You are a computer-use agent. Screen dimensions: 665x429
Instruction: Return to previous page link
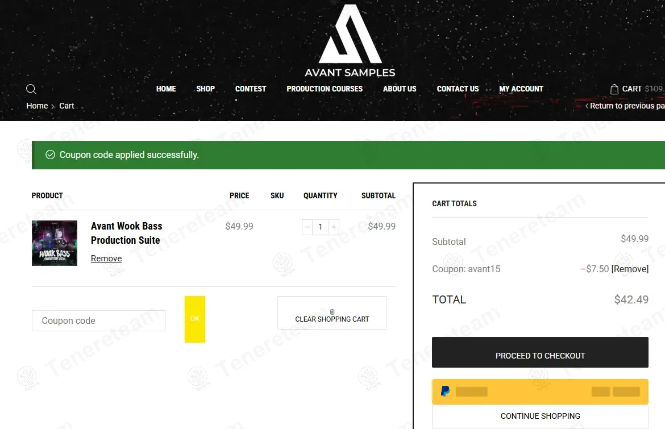[625, 106]
